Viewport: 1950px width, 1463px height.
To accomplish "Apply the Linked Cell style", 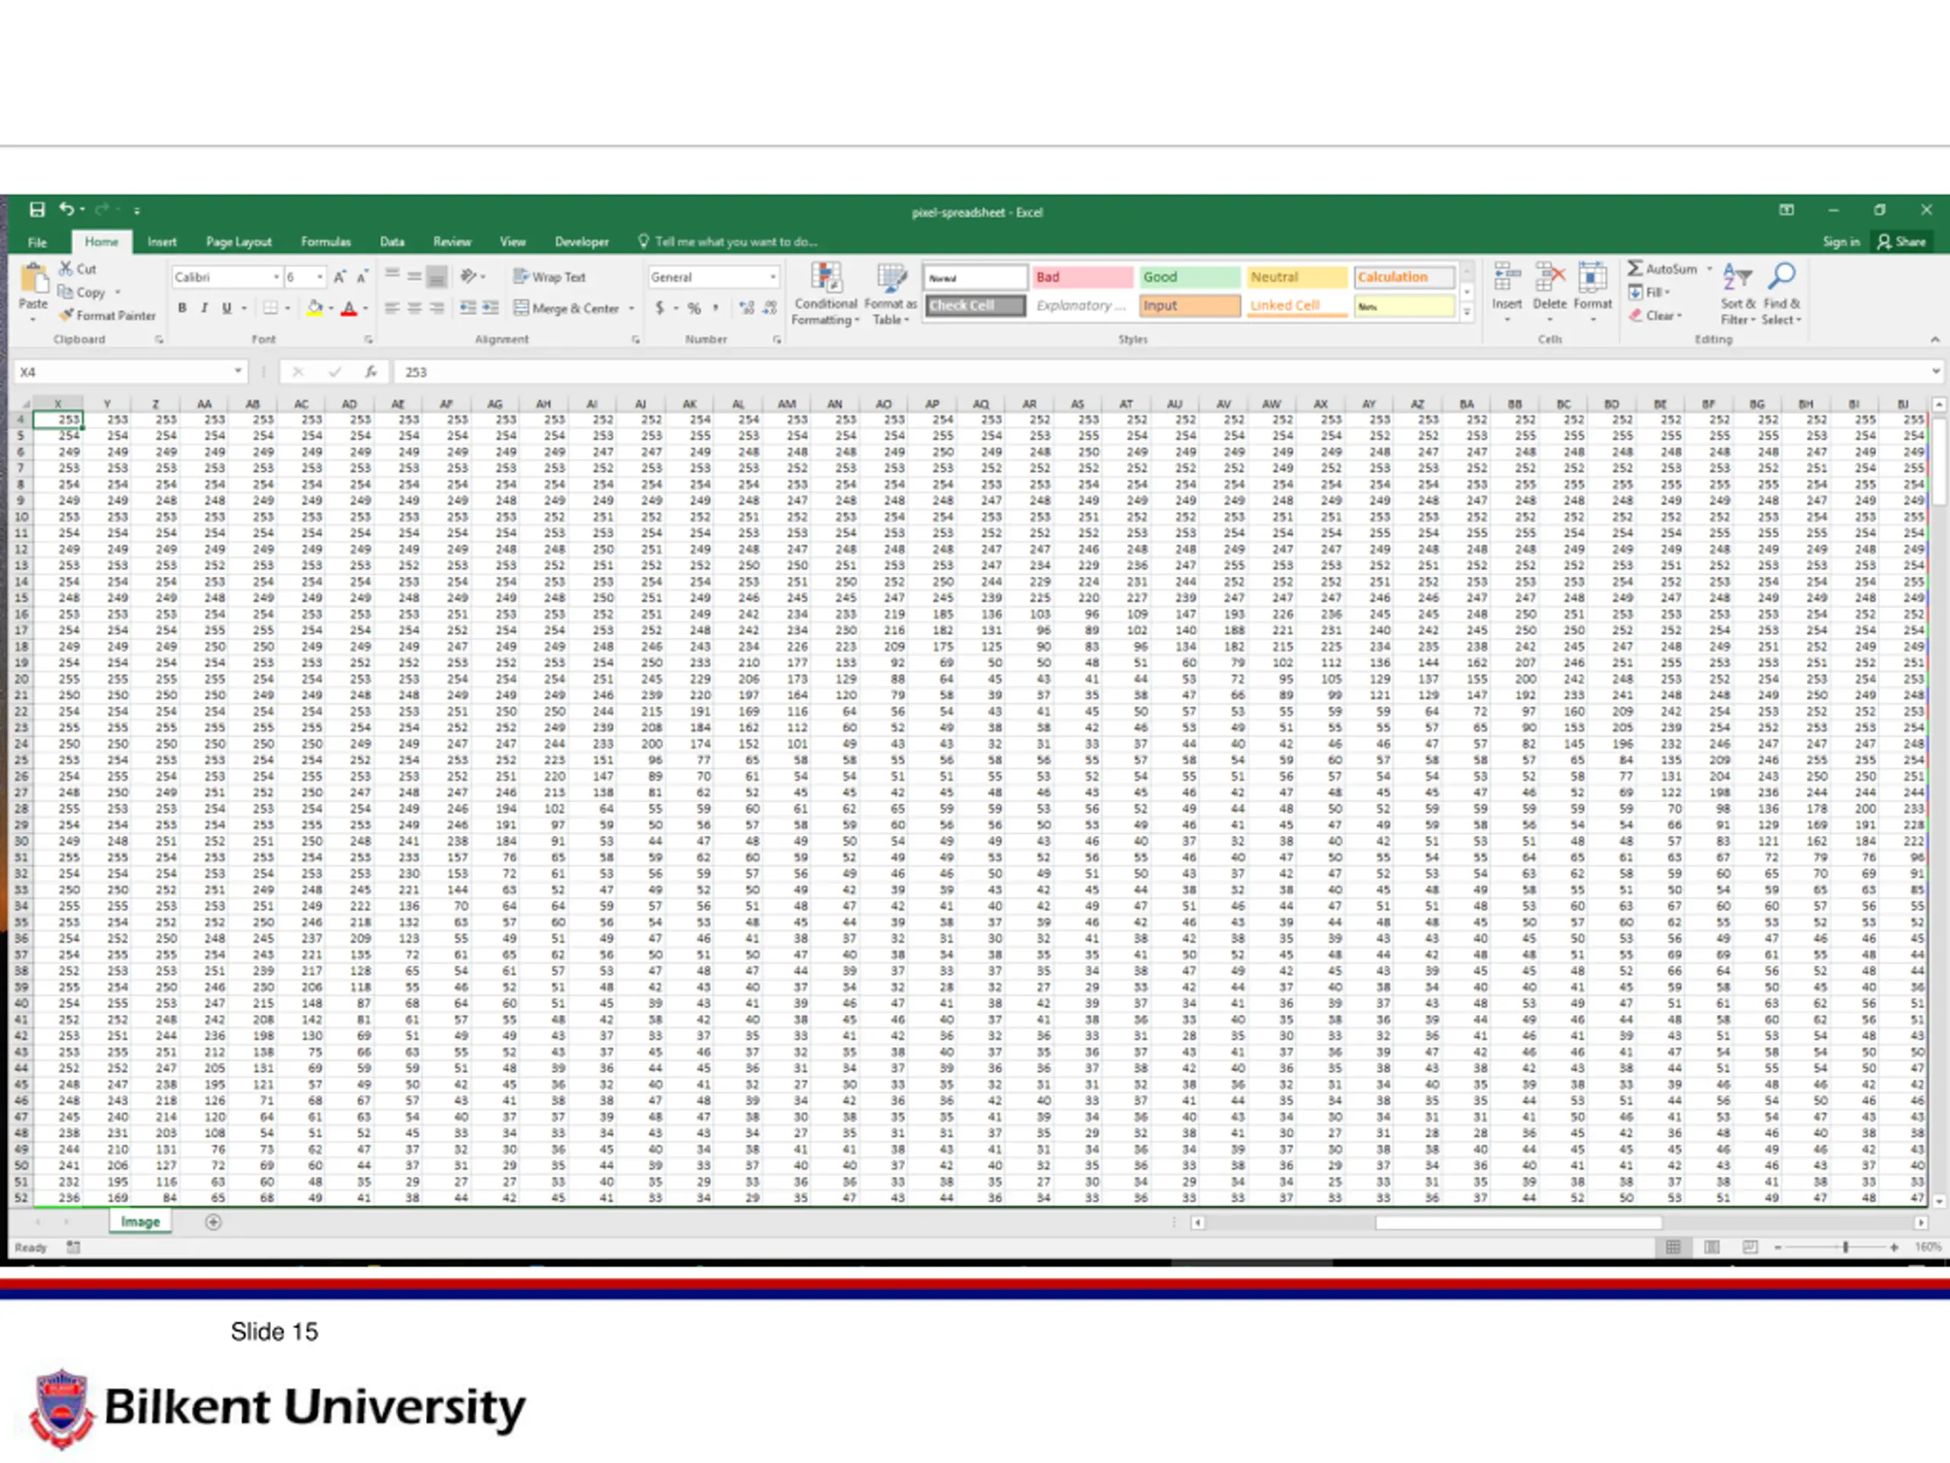I will (1296, 305).
